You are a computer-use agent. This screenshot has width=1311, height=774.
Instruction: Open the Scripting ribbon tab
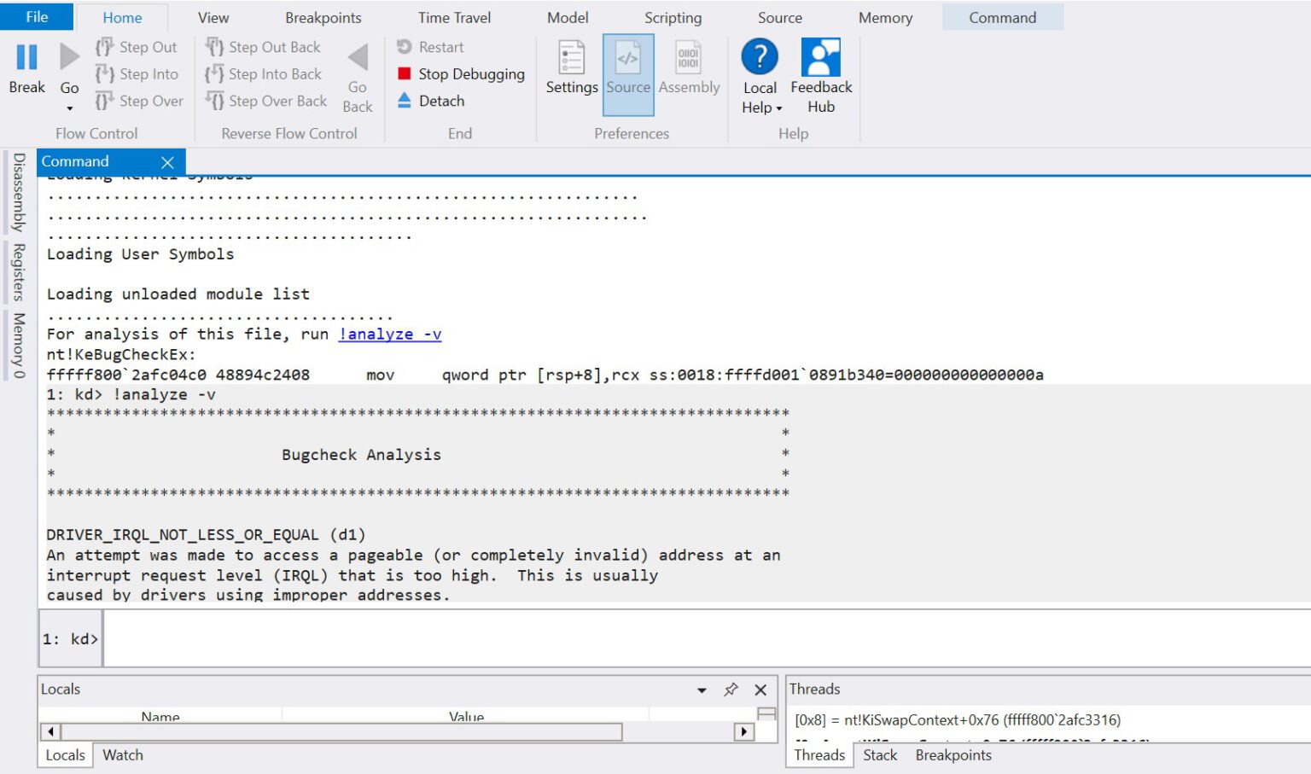[x=673, y=17]
